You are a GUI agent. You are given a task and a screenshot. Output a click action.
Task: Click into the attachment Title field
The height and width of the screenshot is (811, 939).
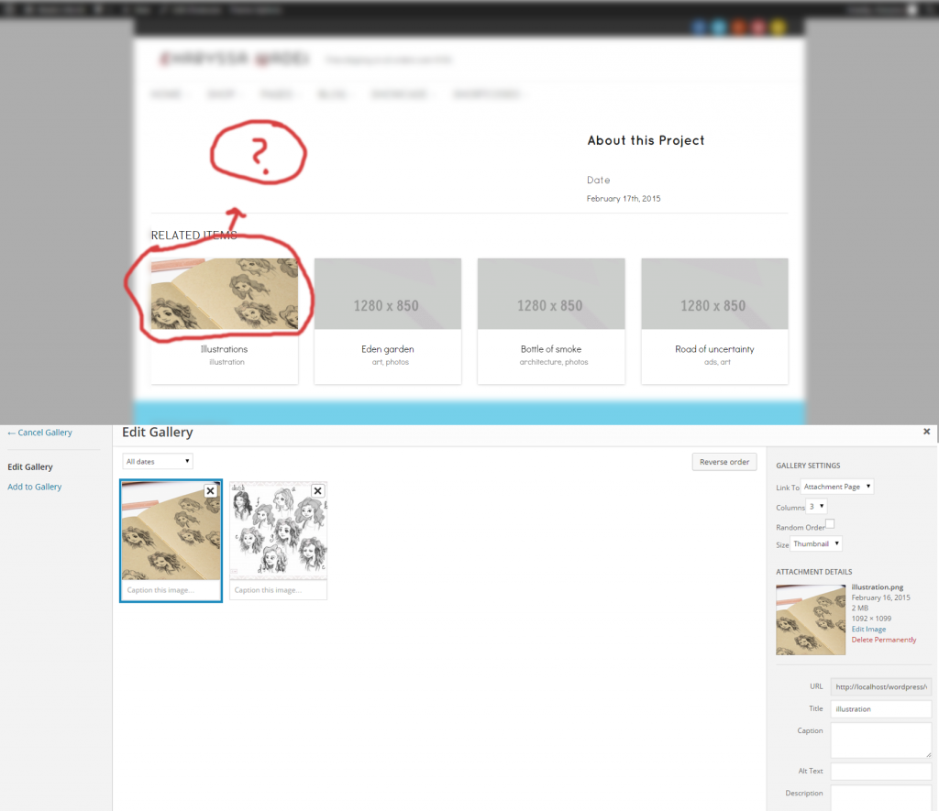click(x=880, y=709)
